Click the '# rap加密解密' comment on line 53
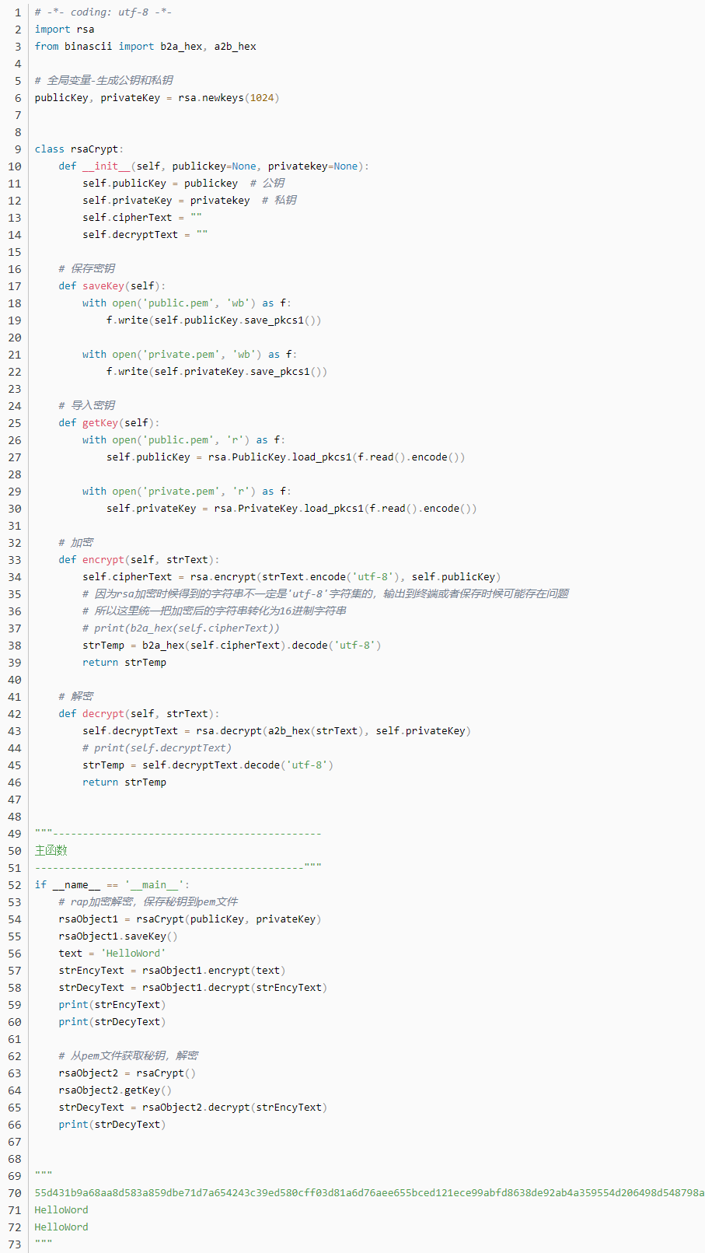Screen dimensions: 705x1253 click(97, 902)
